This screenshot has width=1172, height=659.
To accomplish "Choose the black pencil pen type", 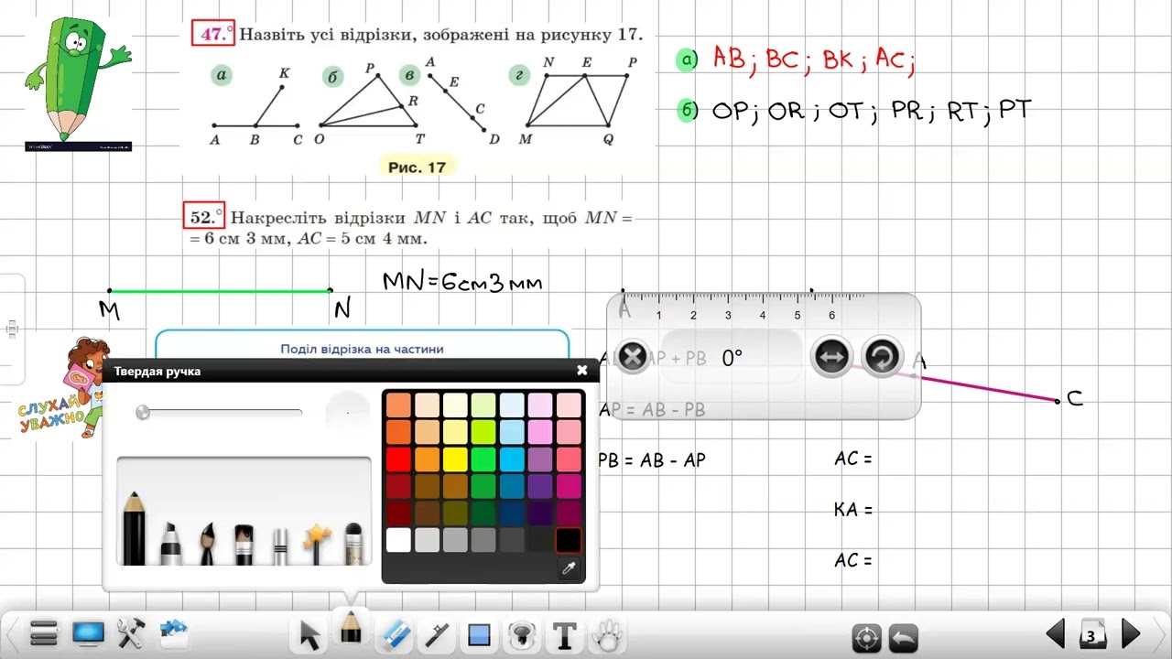I will tap(134, 528).
